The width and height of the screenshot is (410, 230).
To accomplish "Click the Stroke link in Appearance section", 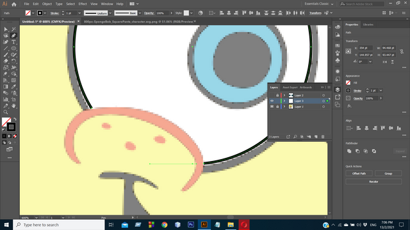I will click(x=357, y=91).
